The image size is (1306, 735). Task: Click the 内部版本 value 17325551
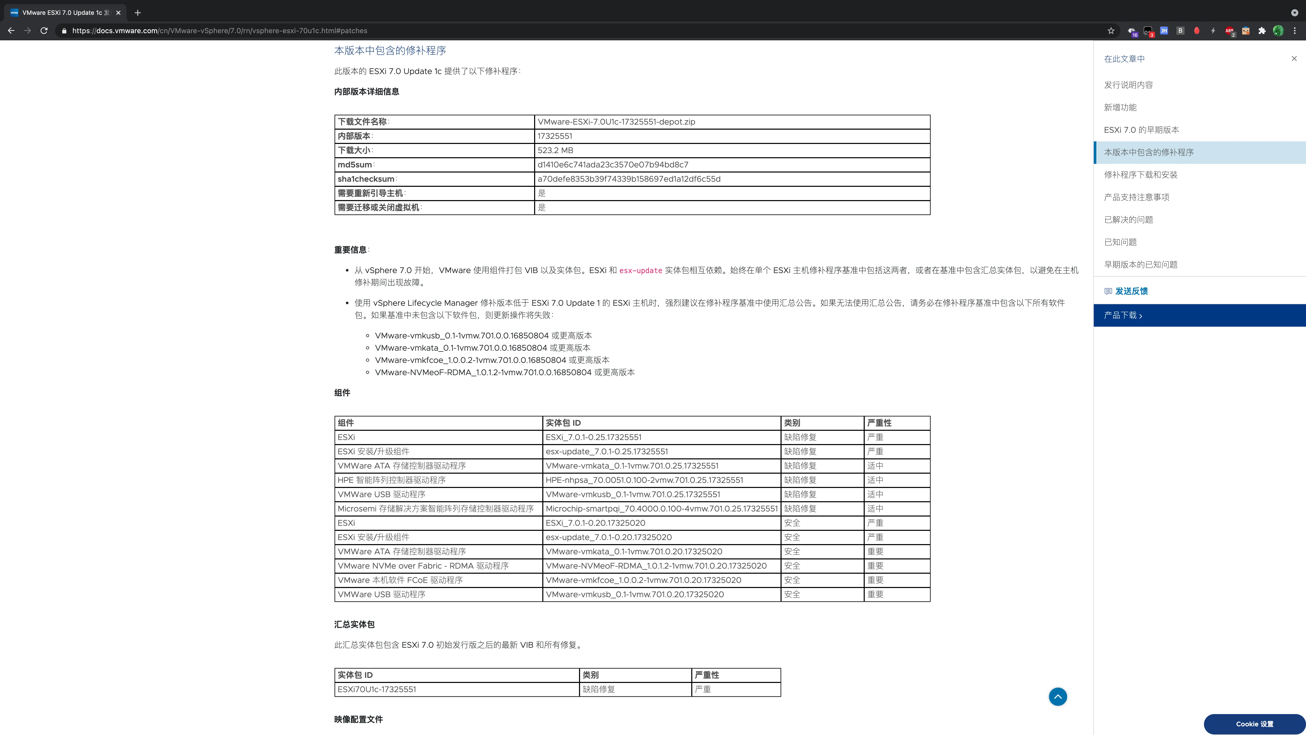pos(555,136)
